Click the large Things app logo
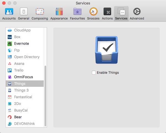Screen dimensions: 166x133 107,50
